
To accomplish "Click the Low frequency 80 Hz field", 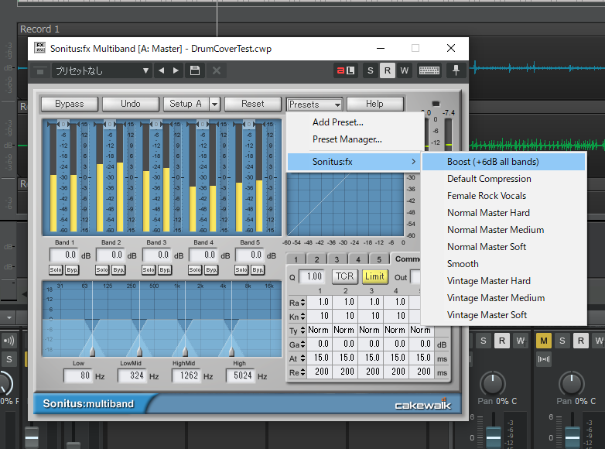I will coord(78,375).
